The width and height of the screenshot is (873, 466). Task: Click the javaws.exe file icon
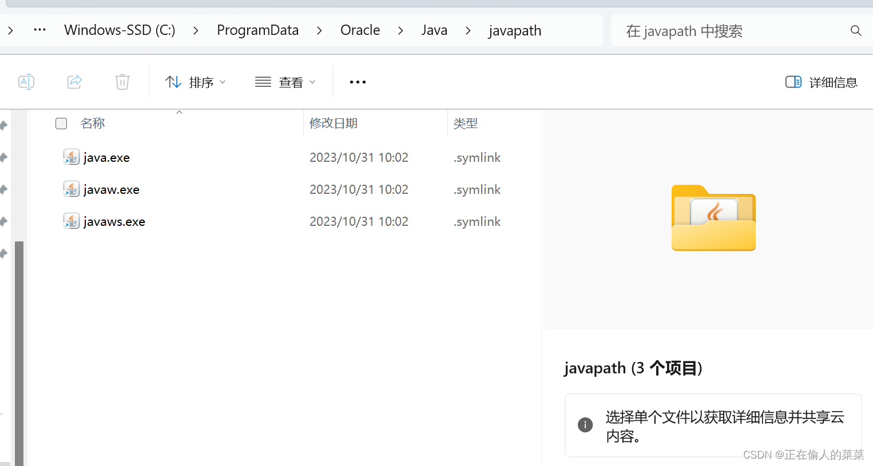pyautogui.click(x=71, y=221)
